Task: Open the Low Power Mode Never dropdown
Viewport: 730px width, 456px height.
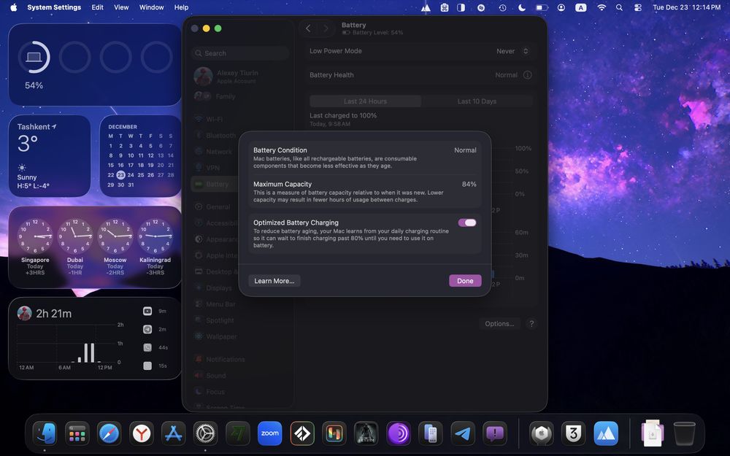Action: click(512, 51)
